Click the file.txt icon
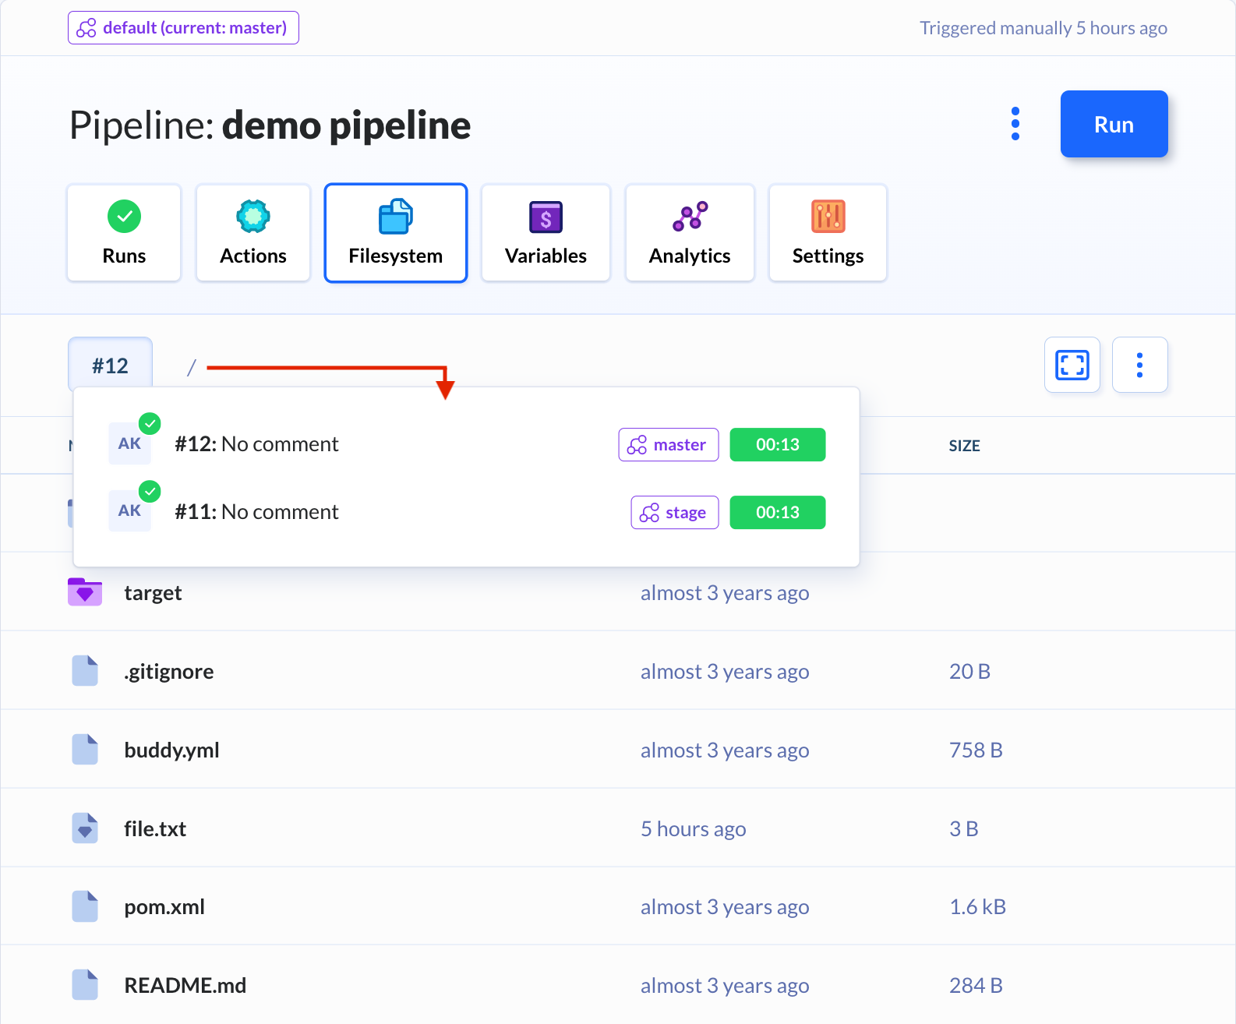The height and width of the screenshot is (1024, 1236). pos(85,828)
